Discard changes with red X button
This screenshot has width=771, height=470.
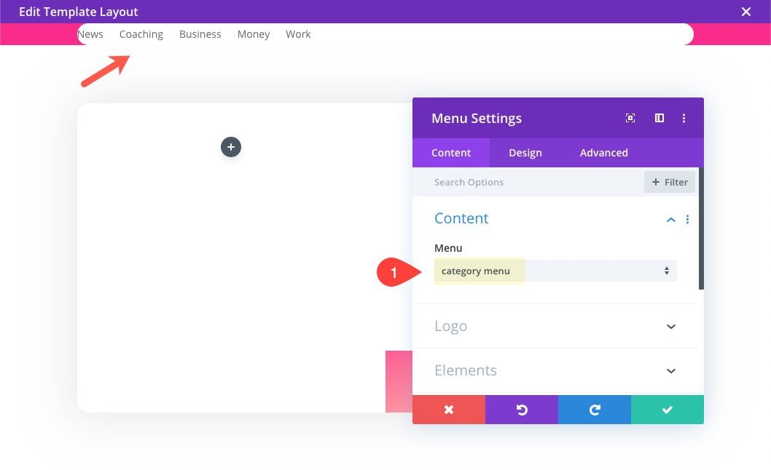coord(448,410)
